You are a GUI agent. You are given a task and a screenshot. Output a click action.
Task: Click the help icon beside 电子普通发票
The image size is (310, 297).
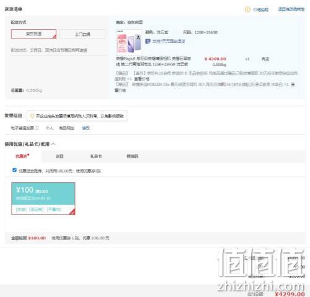coord(37,128)
